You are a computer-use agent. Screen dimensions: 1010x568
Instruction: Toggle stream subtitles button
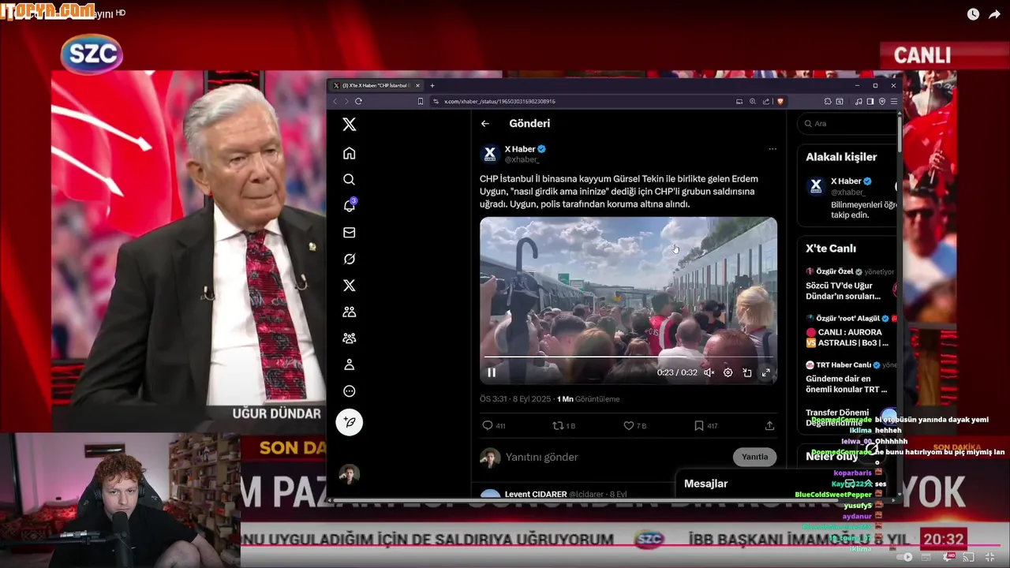928,557
